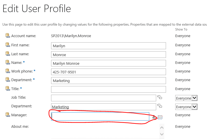Open the Browse address book icon for Manager
Viewport: 207px width, 139px height.
160,117
